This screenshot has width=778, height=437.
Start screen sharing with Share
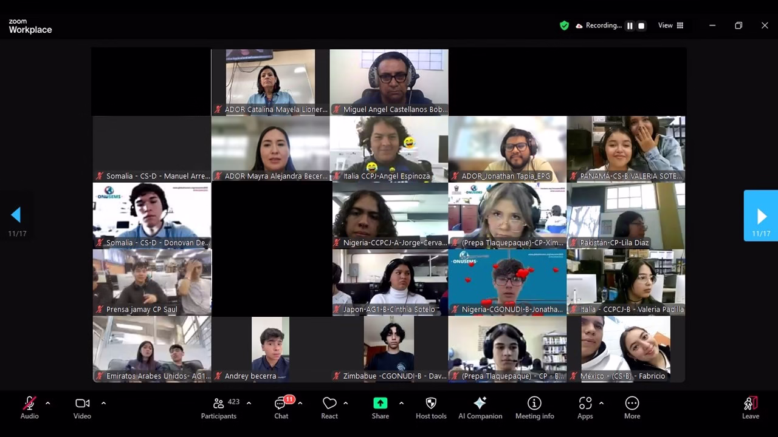[380, 407]
